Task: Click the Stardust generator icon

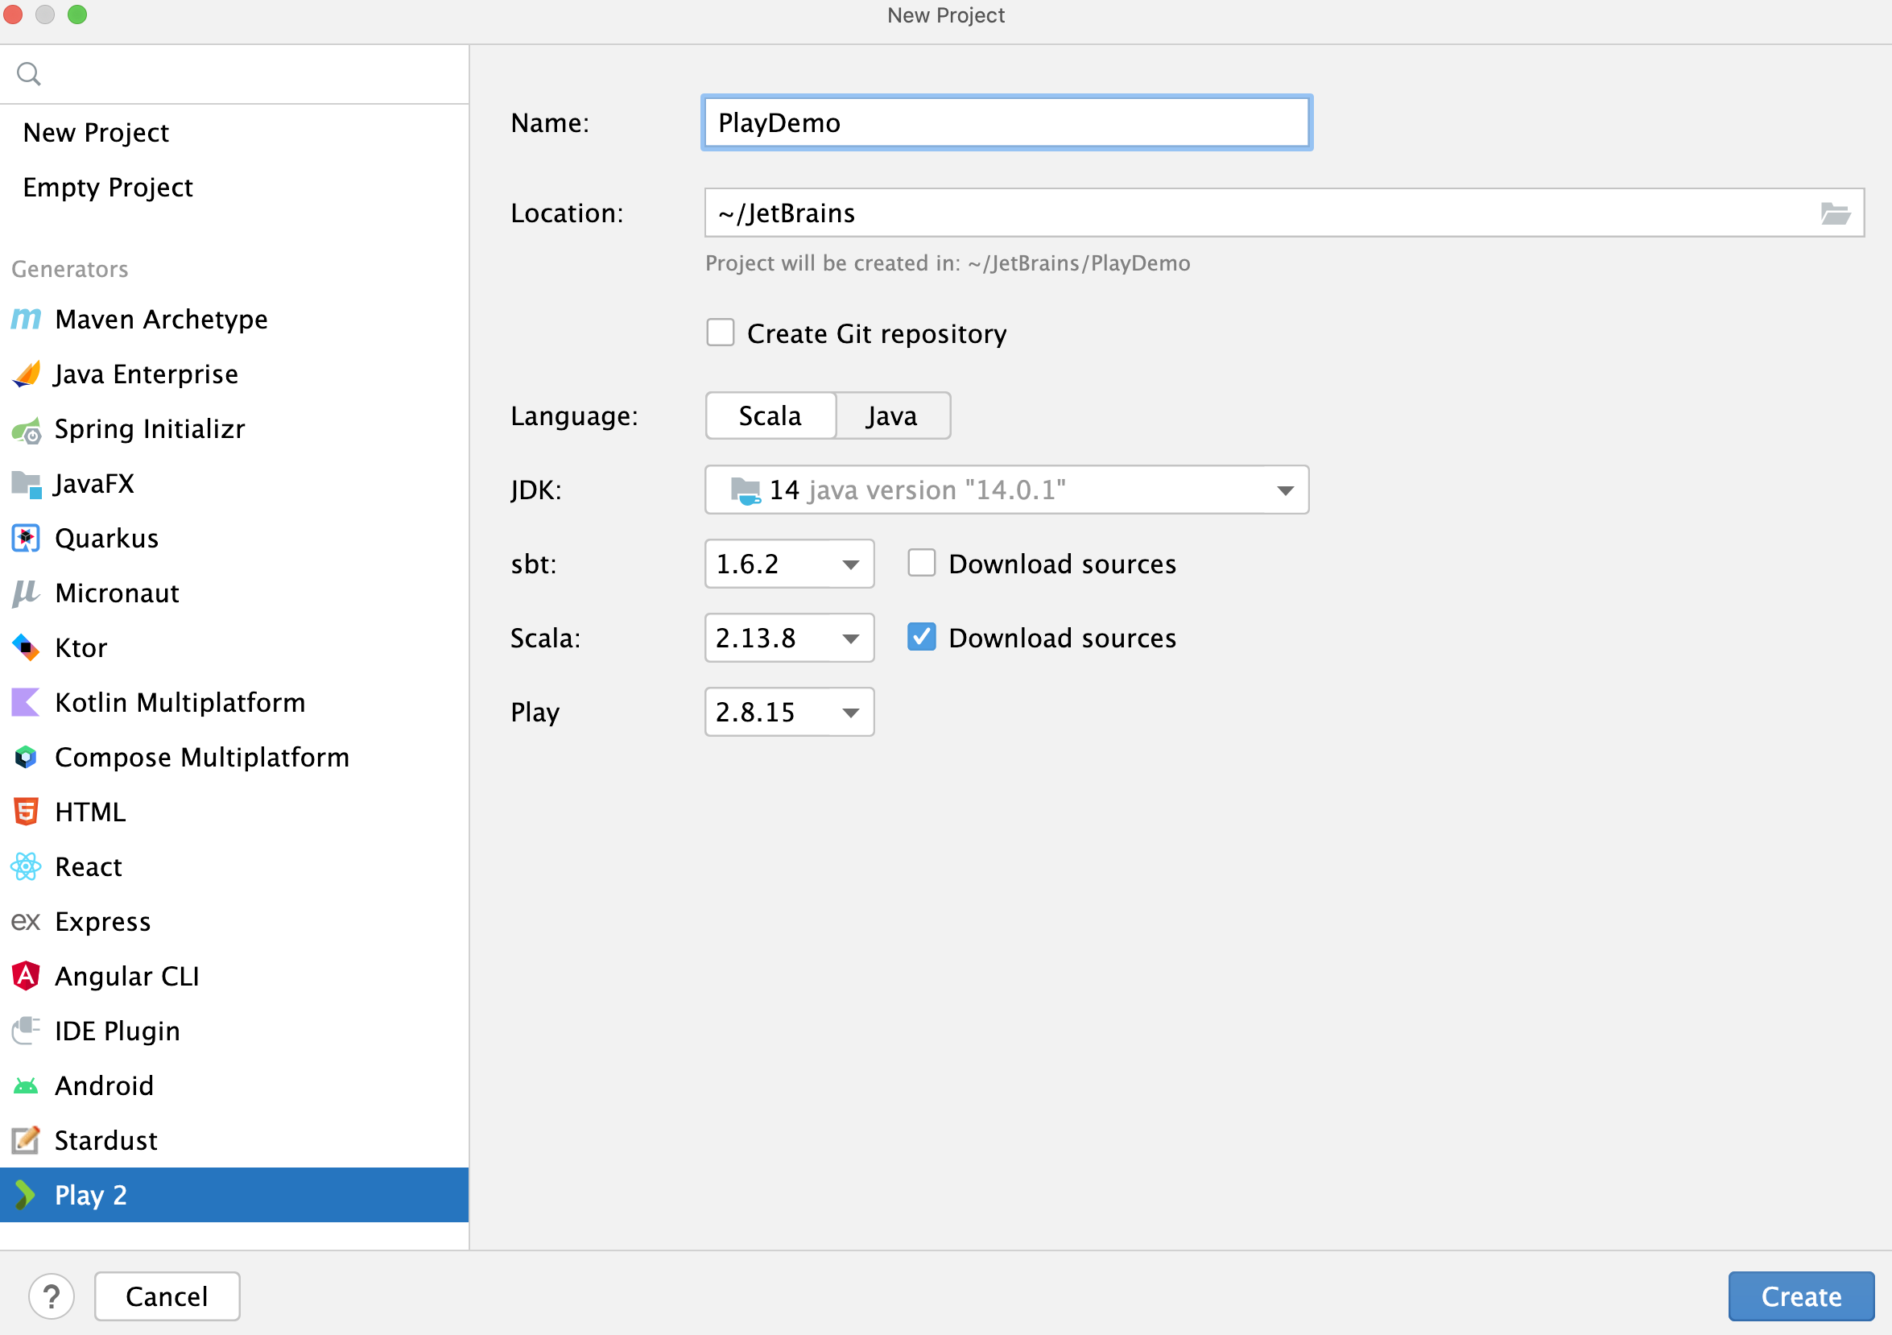Action: click(x=27, y=1140)
